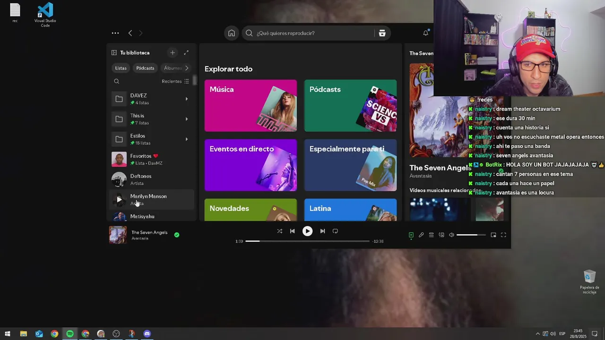Open the Spotify home page
Image resolution: width=605 pixels, height=340 pixels.
(x=232, y=33)
